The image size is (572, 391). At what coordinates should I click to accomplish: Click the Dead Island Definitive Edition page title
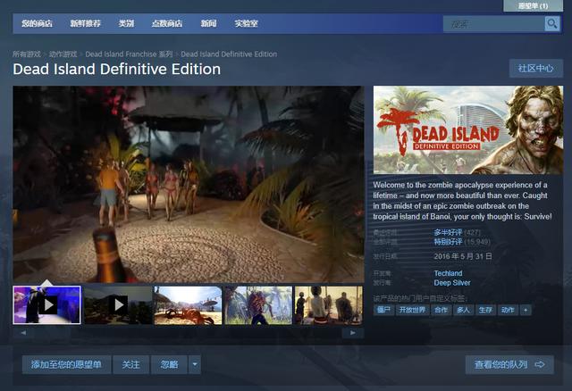point(117,70)
